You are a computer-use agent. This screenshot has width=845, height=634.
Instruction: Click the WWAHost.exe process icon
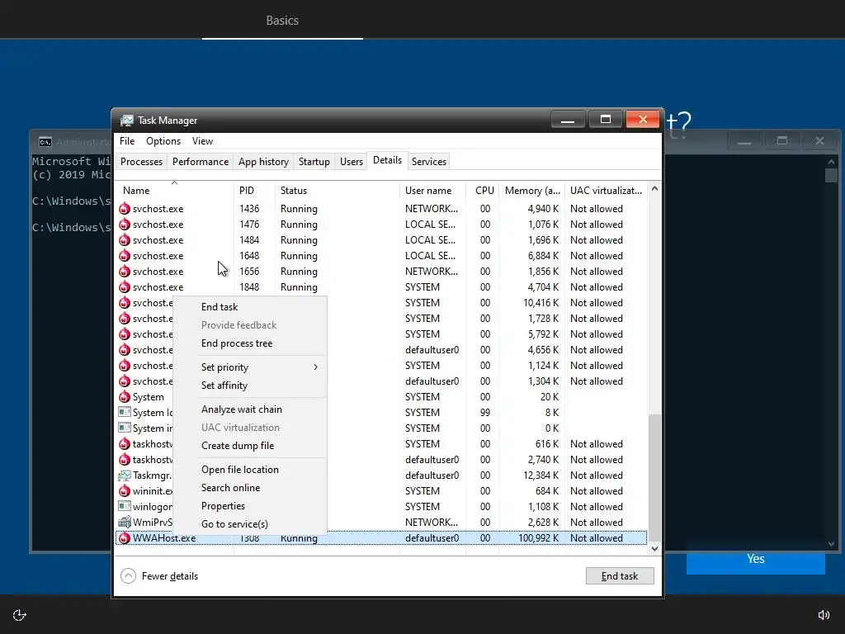pos(125,538)
